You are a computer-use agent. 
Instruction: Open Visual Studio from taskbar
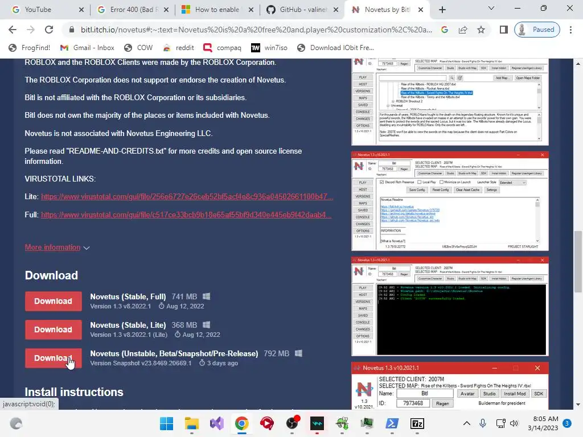click(217, 423)
